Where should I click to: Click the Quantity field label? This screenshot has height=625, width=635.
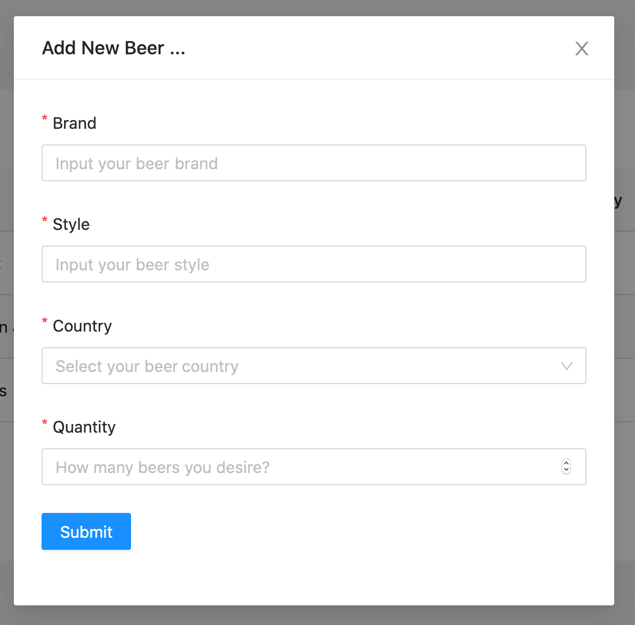tap(84, 427)
